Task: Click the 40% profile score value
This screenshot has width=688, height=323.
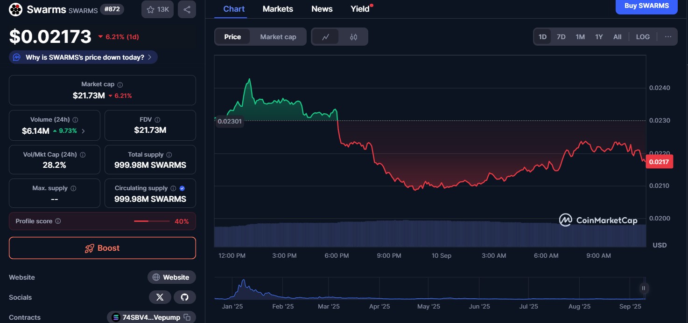Action: pyautogui.click(x=182, y=221)
